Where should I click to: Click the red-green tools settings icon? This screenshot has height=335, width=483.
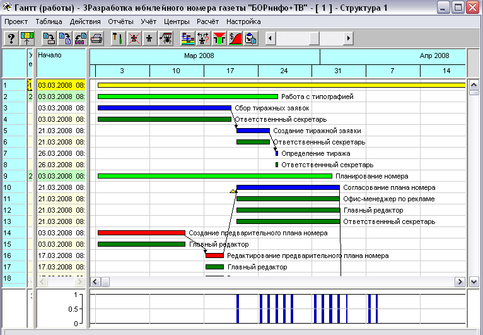click(x=118, y=38)
